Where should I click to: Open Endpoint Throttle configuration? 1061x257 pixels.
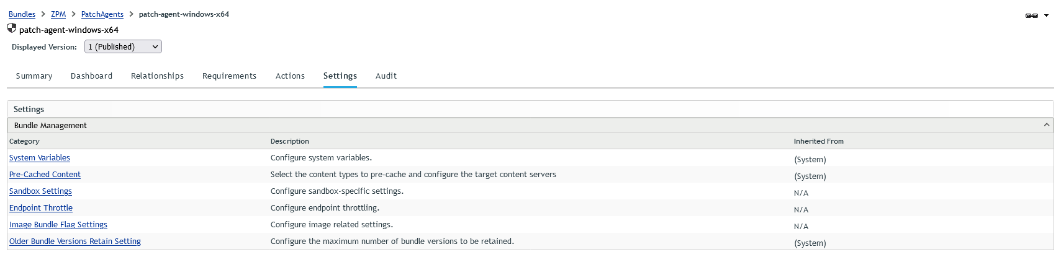pos(41,208)
